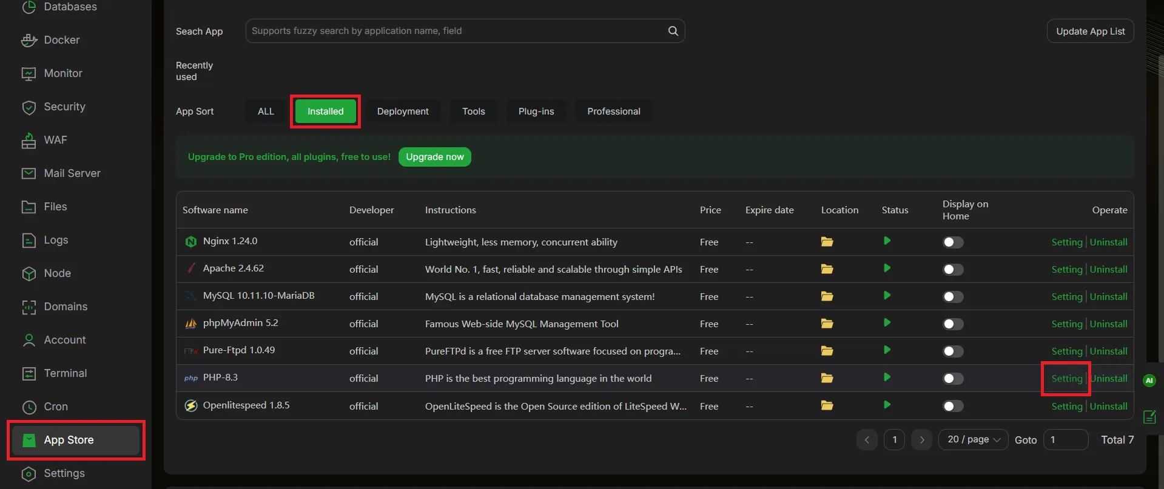Viewport: 1164px width, 489px height.
Task: Toggle Nginx display on home
Action: (x=953, y=242)
